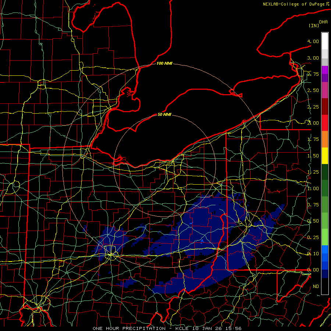Image resolution: width=331 pixels, height=331 pixels.
Task: Click the 0.75 legend value
Action: click(313, 205)
